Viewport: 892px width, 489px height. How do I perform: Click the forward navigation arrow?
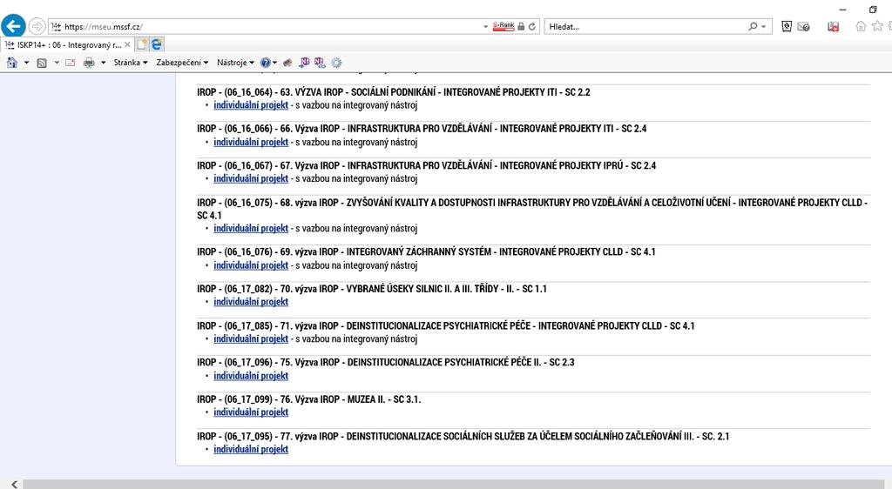(37, 26)
